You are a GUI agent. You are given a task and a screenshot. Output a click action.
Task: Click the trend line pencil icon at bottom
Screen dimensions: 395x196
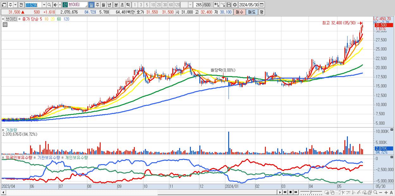click(359, 193)
